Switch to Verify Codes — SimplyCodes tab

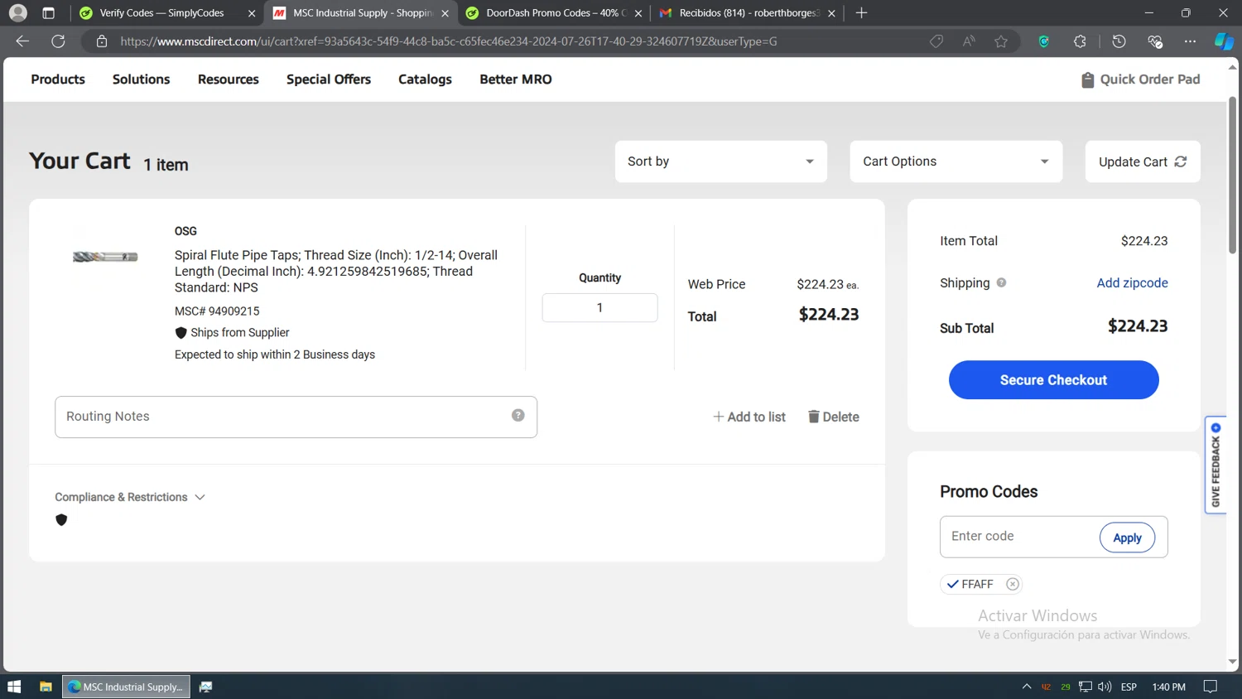tap(166, 13)
